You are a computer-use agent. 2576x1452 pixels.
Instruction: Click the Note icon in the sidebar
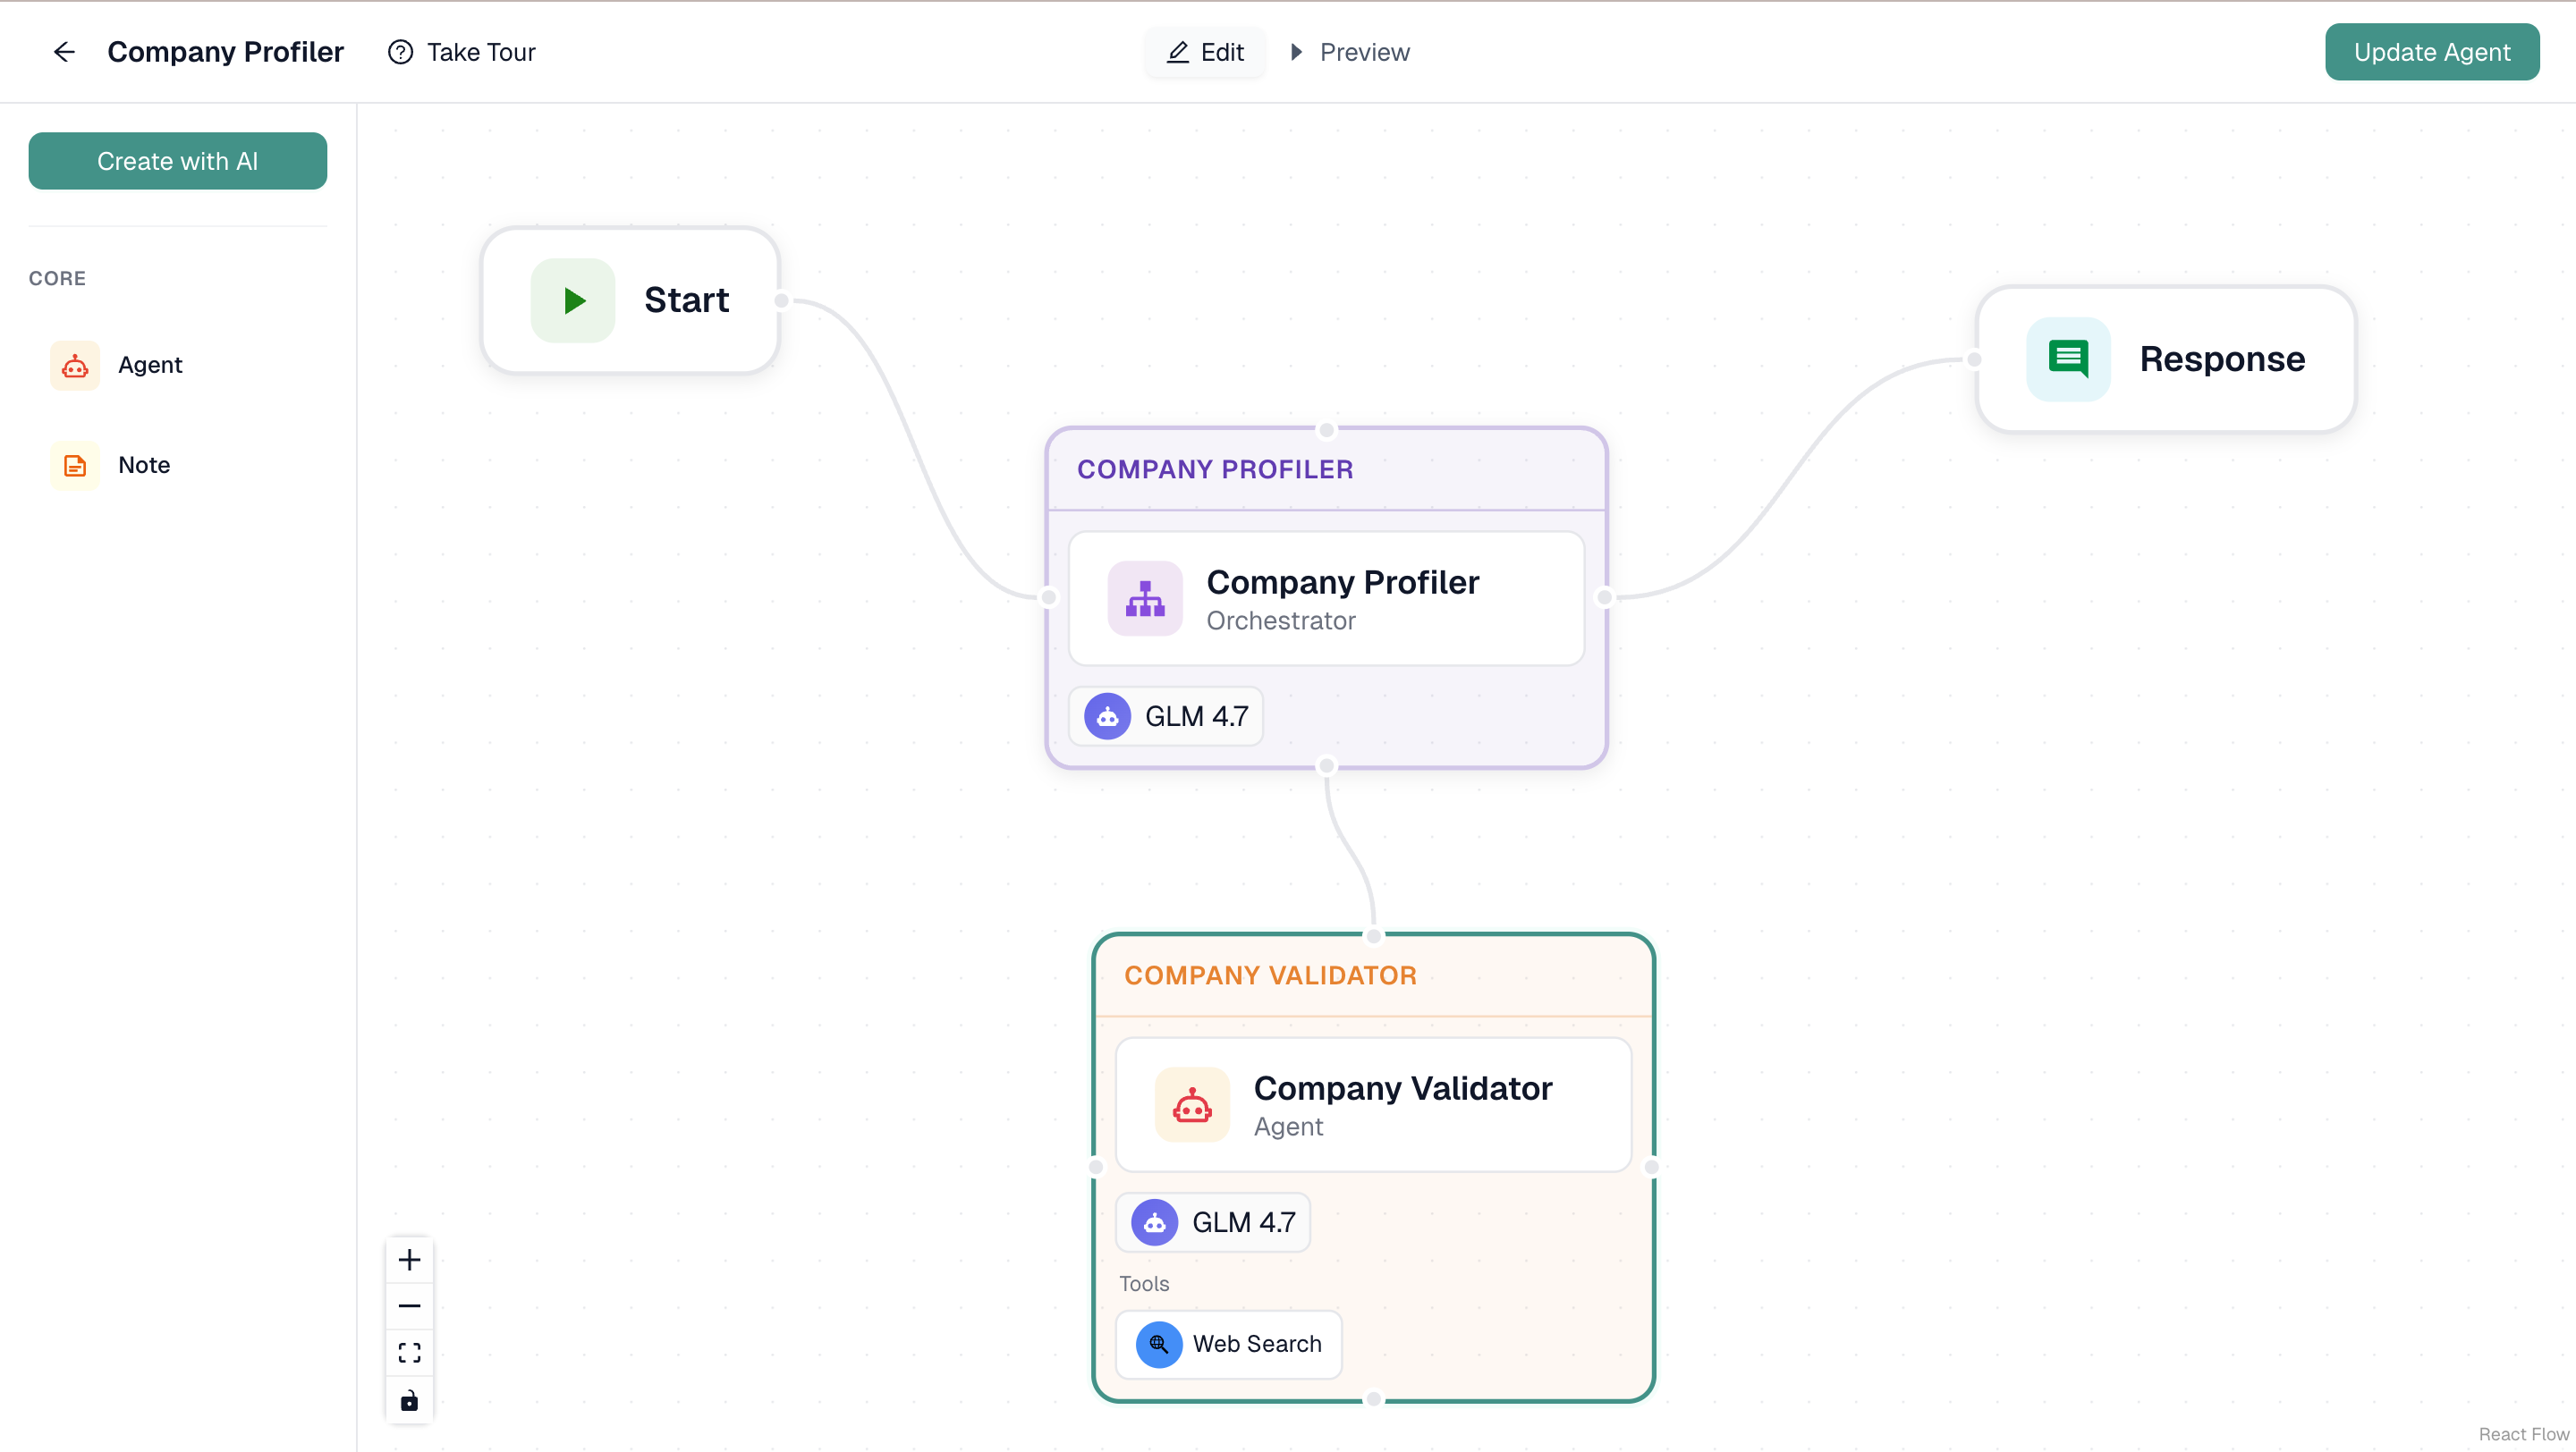[x=75, y=465]
